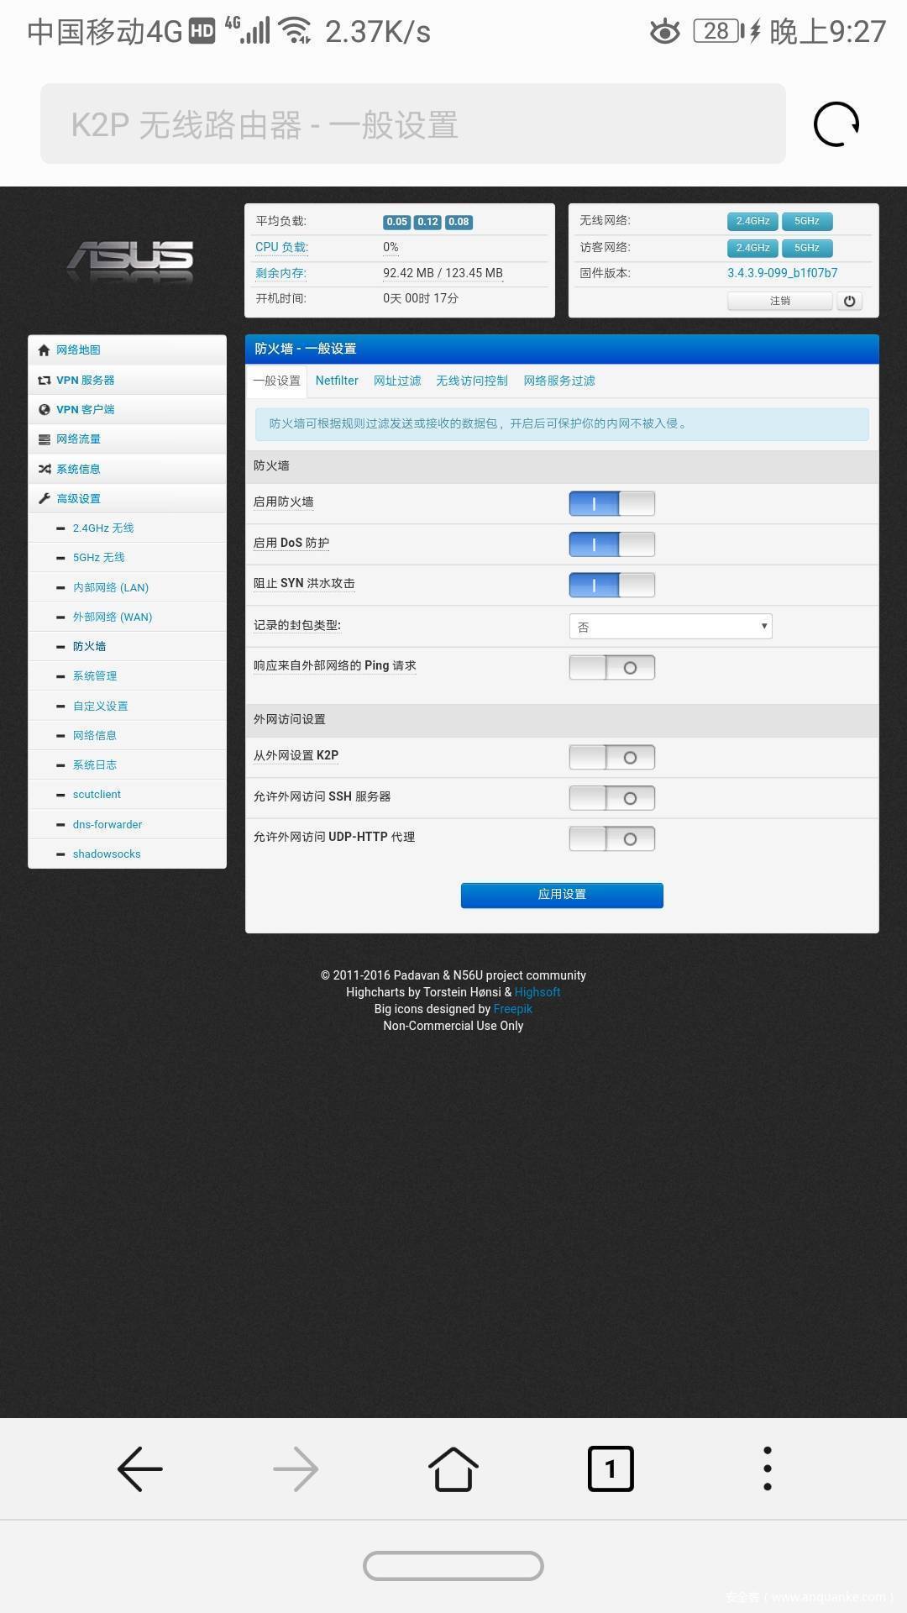The image size is (907, 1613).
Task: Click the 访客网络 5GHz button
Action: pyautogui.click(x=807, y=248)
